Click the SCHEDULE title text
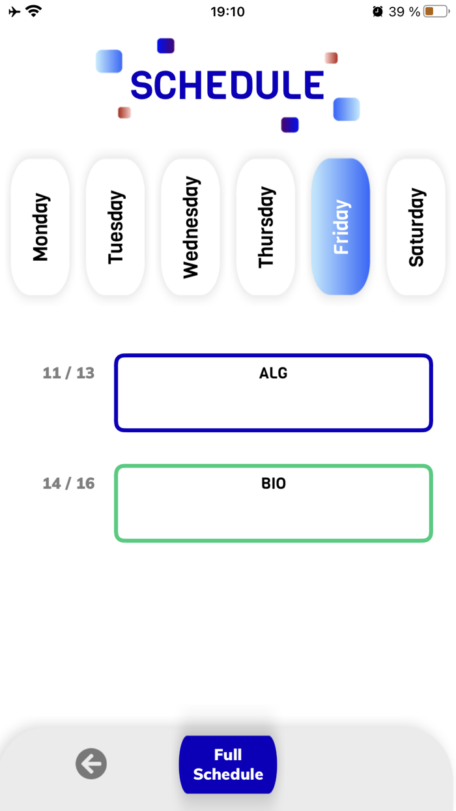The width and height of the screenshot is (456, 811). [x=227, y=85]
